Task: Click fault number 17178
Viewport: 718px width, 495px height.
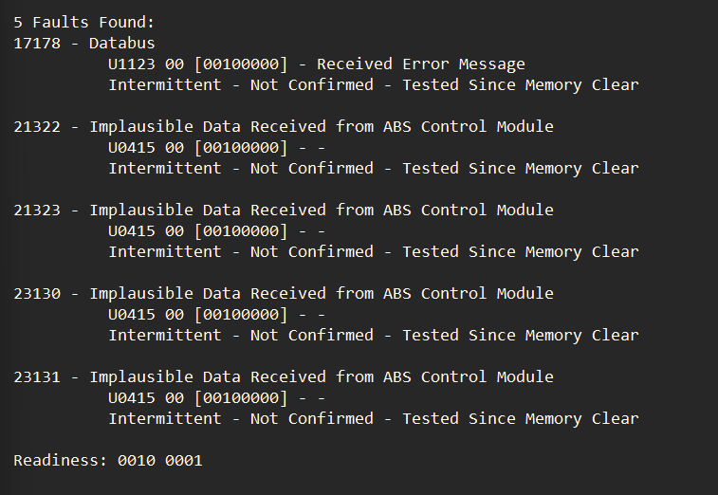Action: point(37,43)
